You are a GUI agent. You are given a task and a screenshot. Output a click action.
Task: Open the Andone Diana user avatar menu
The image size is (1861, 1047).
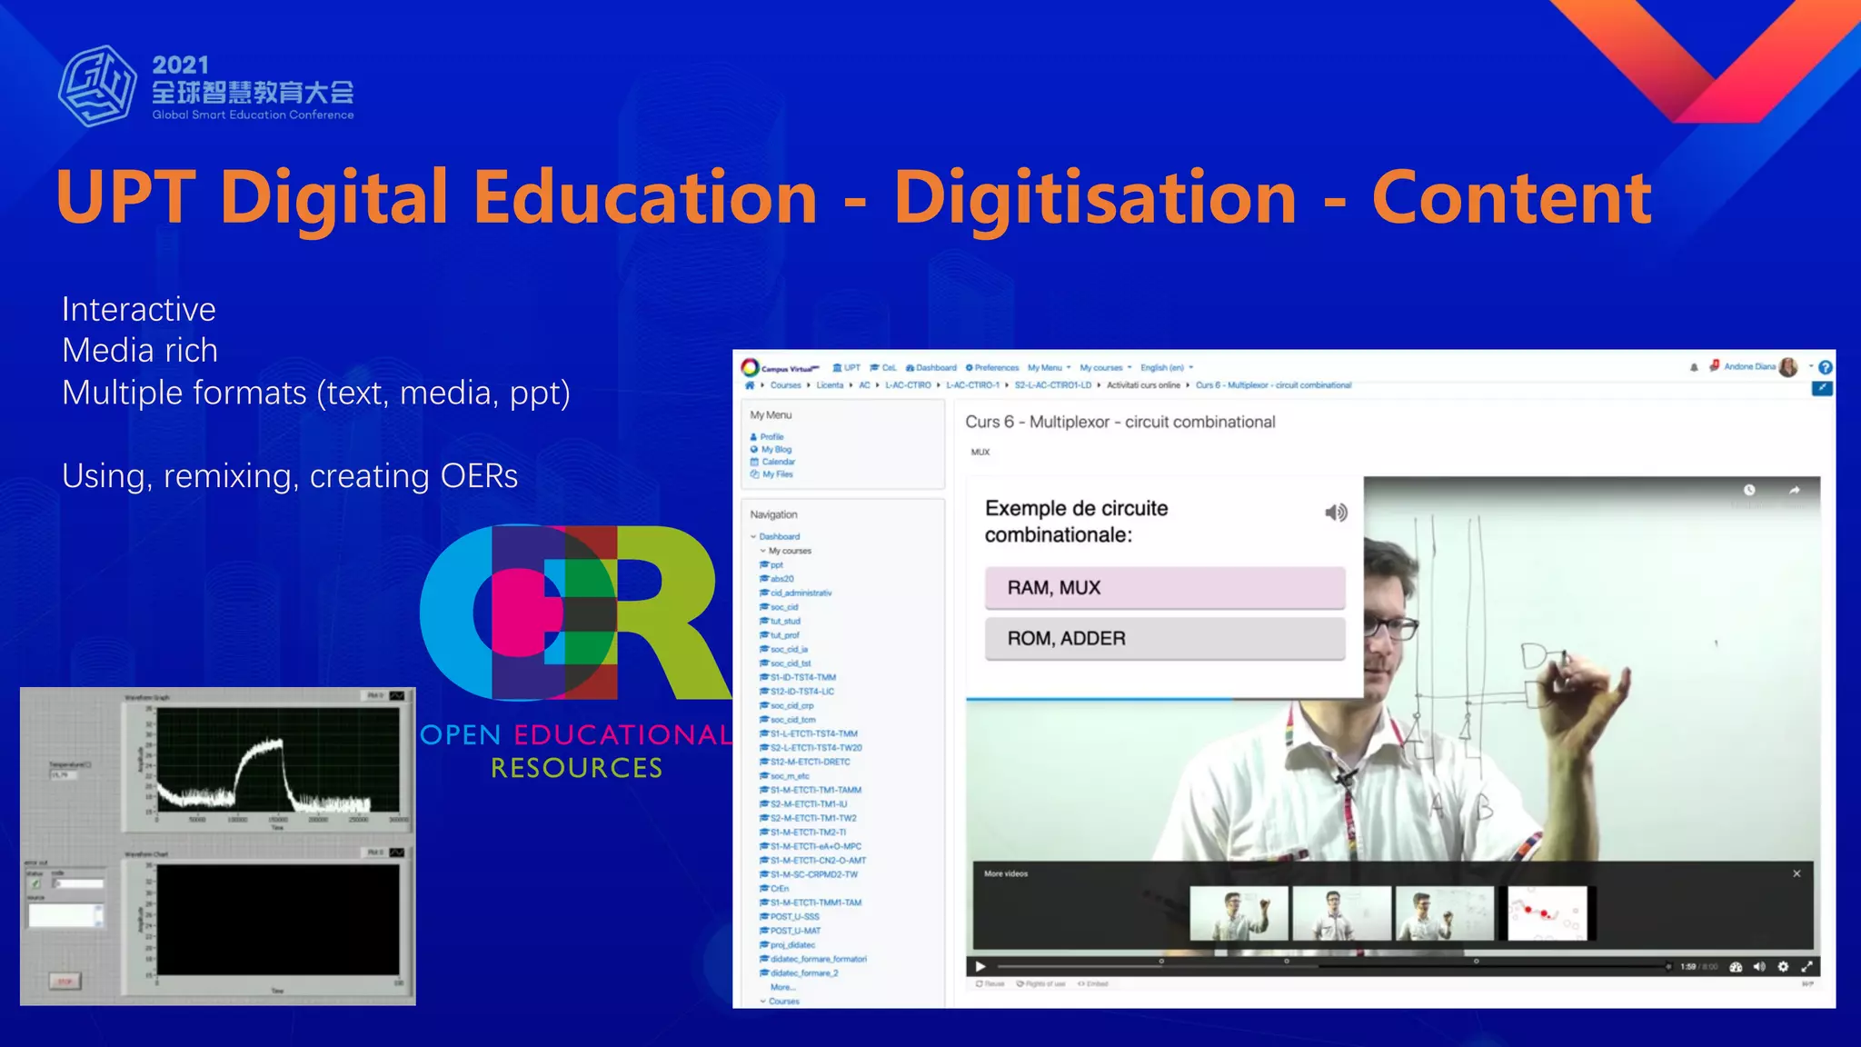(x=1788, y=367)
